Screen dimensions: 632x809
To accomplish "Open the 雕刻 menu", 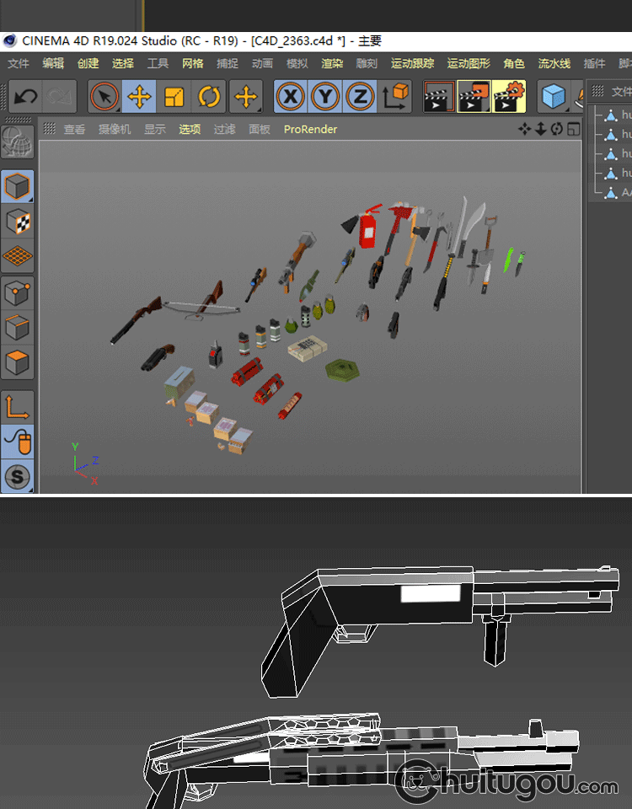I will coord(367,63).
